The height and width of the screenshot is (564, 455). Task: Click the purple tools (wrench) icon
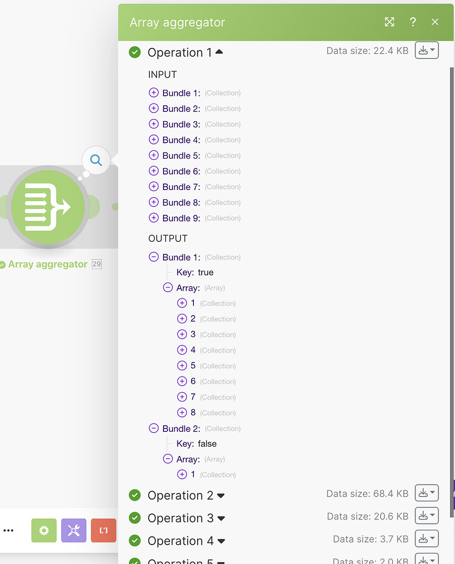click(73, 530)
